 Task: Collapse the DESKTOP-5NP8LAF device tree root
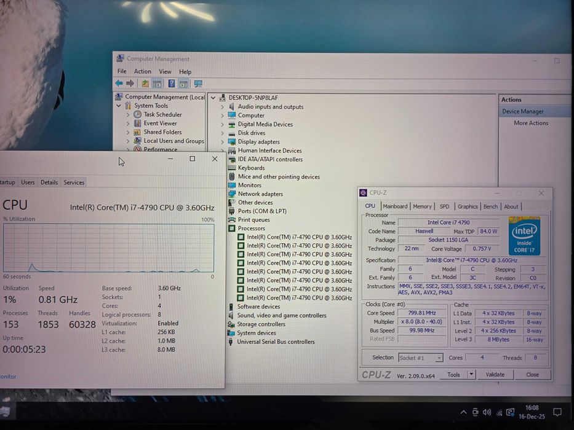(x=213, y=98)
